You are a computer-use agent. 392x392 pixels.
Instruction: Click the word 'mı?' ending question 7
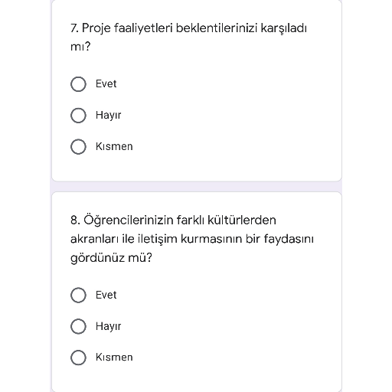pyautogui.click(x=80, y=47)
